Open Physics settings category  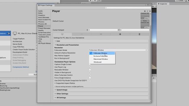coord(41,22)
